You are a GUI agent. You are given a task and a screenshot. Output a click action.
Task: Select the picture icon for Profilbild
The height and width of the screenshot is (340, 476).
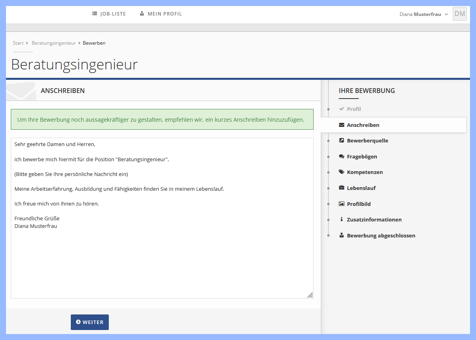tap(342, 204)
